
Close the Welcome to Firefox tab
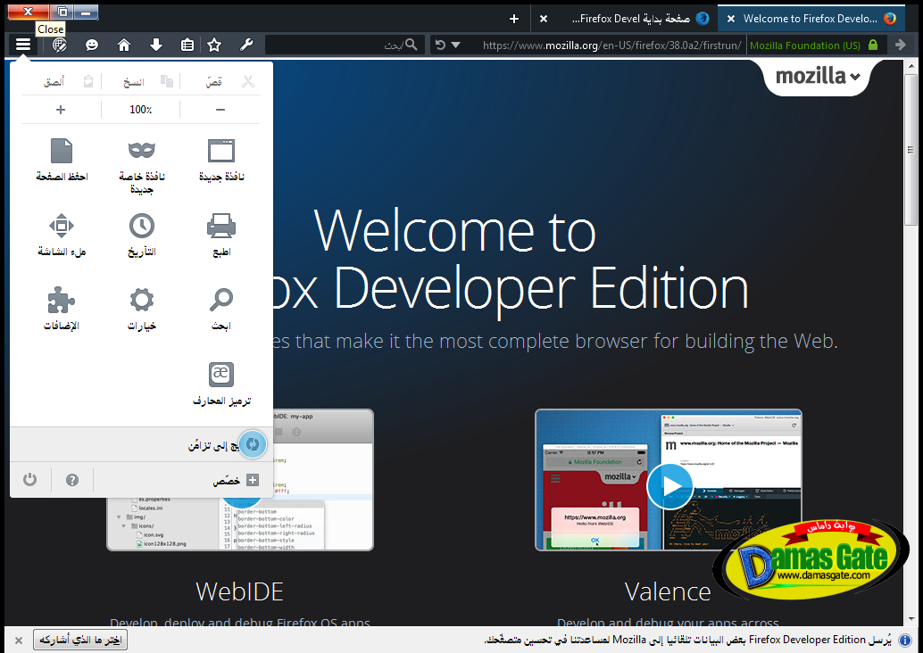[730, 19]
